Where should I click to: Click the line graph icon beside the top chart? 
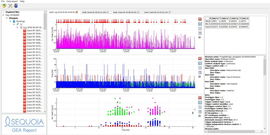click(x=200, y=24)
